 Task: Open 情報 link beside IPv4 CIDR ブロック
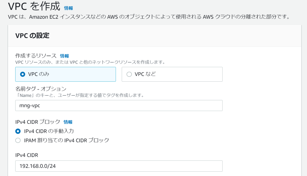(x=68, y=122)
